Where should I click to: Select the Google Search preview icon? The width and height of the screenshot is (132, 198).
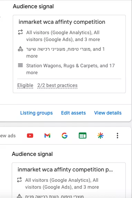pyautogui.click(x=65, y=136)
